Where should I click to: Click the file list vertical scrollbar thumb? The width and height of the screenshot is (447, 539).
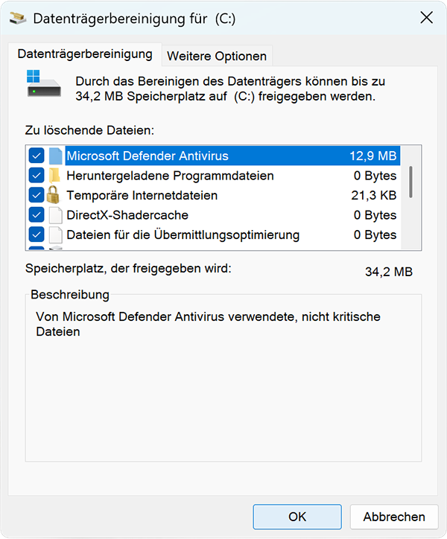pos(411,179)
